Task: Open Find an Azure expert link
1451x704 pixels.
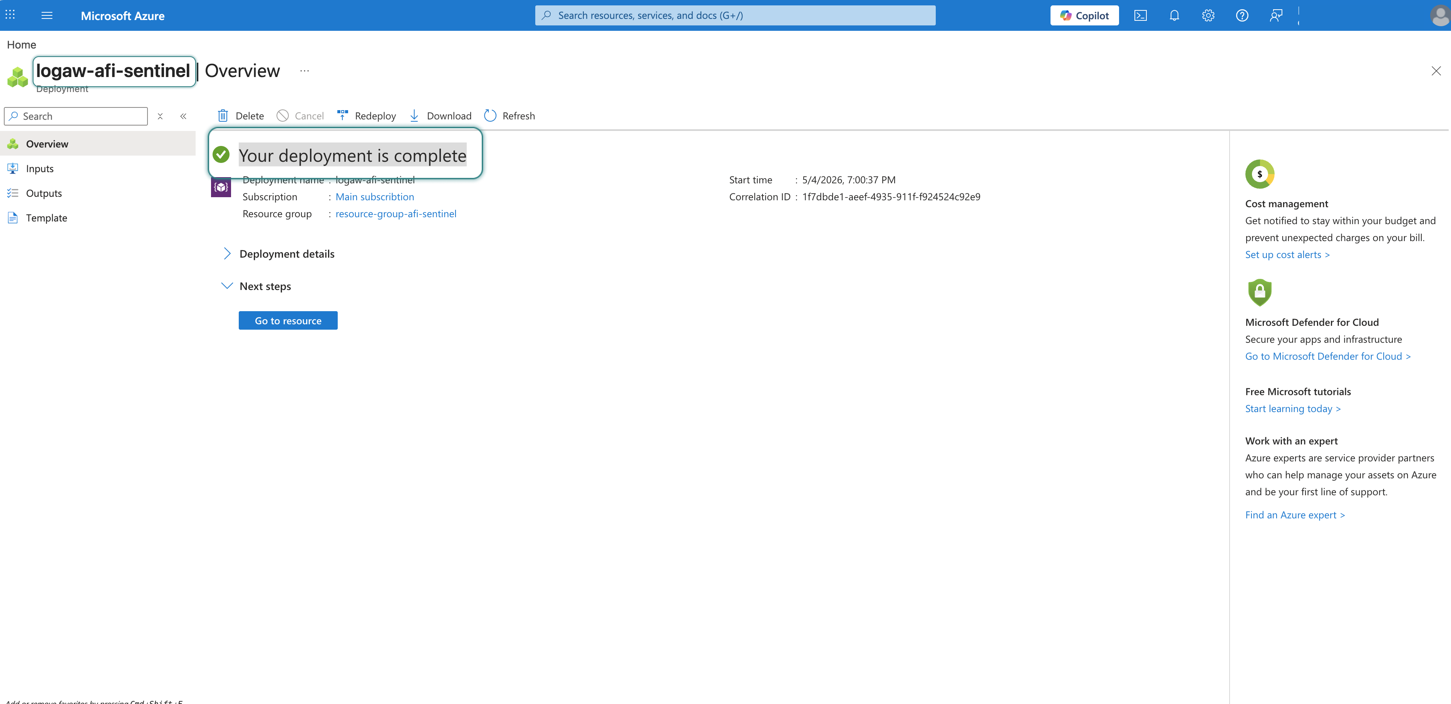Action: click(1295, 515)
